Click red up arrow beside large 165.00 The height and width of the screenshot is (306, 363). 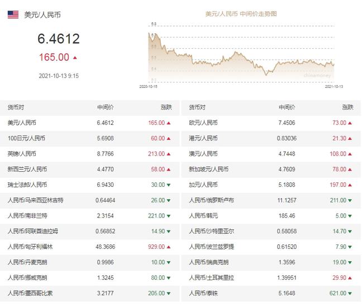(75, 58)
